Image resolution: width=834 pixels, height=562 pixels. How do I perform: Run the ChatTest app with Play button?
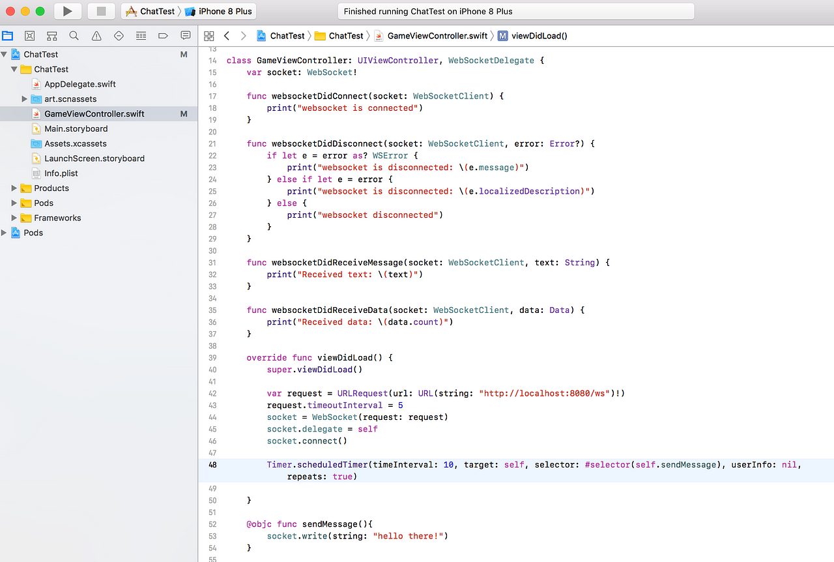[68, 11]
